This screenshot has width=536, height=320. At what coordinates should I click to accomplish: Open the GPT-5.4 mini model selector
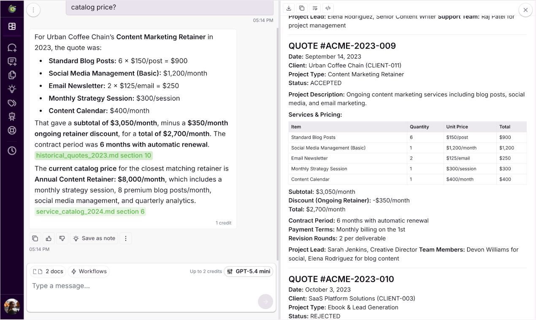249,272
